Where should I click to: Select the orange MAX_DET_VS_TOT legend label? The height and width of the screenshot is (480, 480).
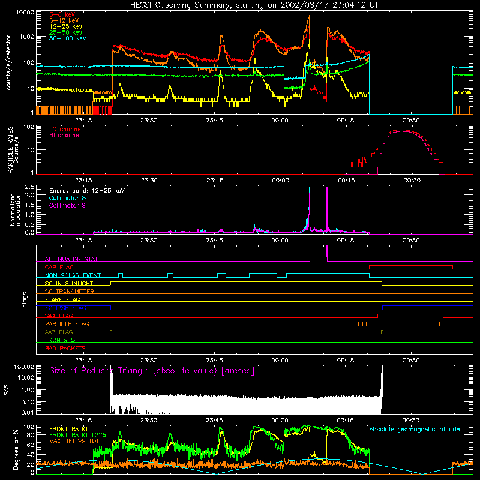74,441
